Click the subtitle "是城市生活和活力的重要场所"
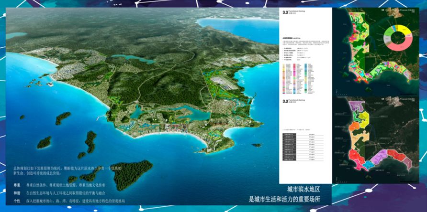427x212 pixels. point(285,199)
